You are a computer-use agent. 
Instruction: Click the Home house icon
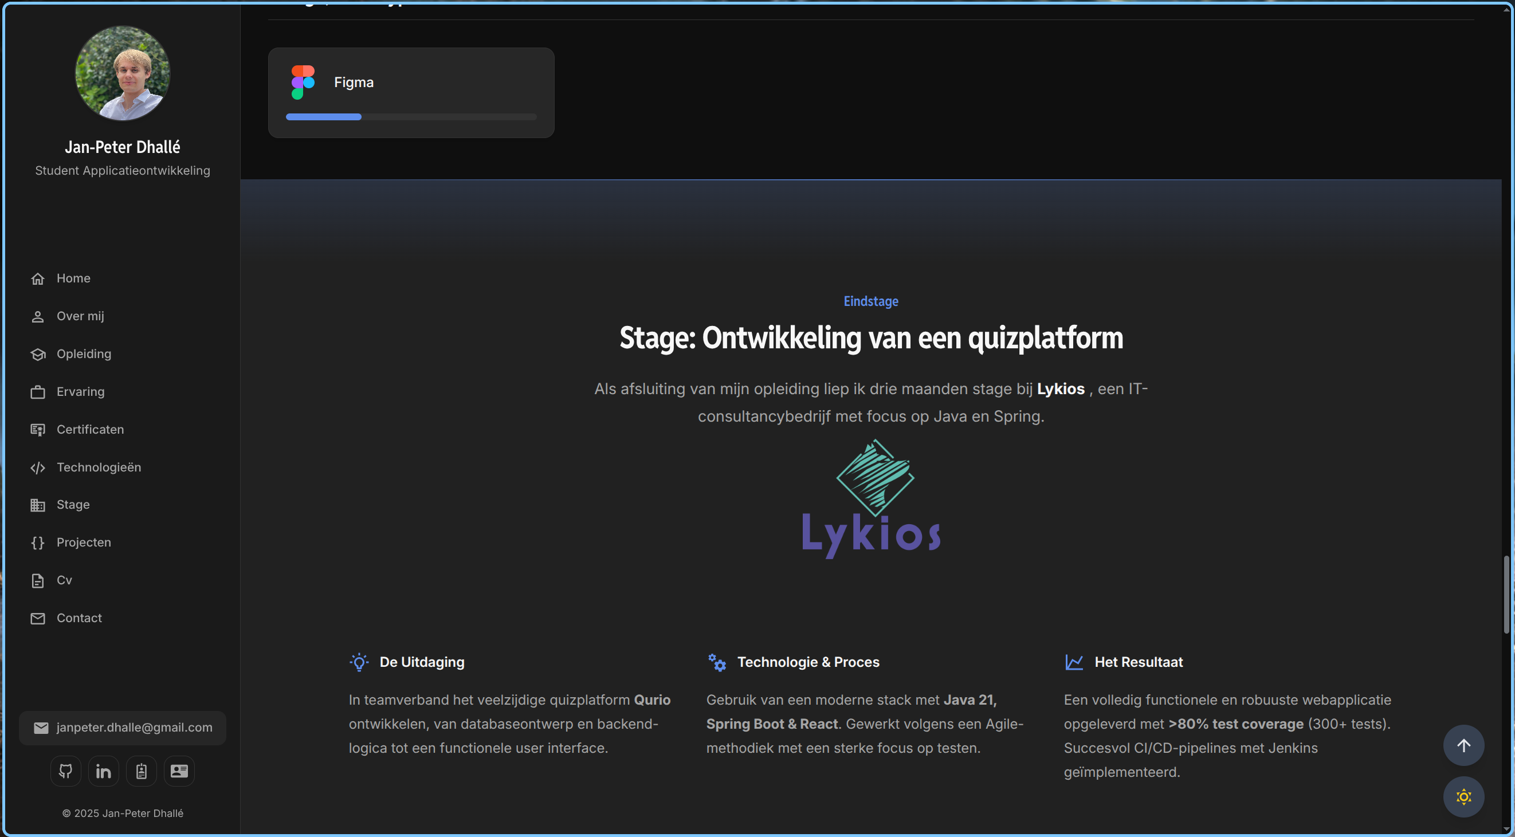point(38,279)
